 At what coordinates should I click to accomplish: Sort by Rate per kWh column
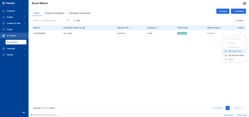click(x=130, y=28)
